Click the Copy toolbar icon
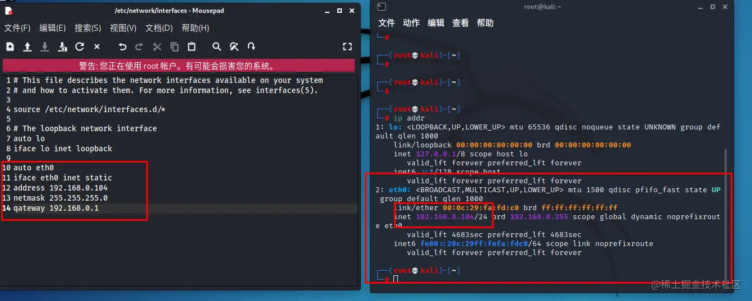This screenshot has height=301, width=752. 174,47
